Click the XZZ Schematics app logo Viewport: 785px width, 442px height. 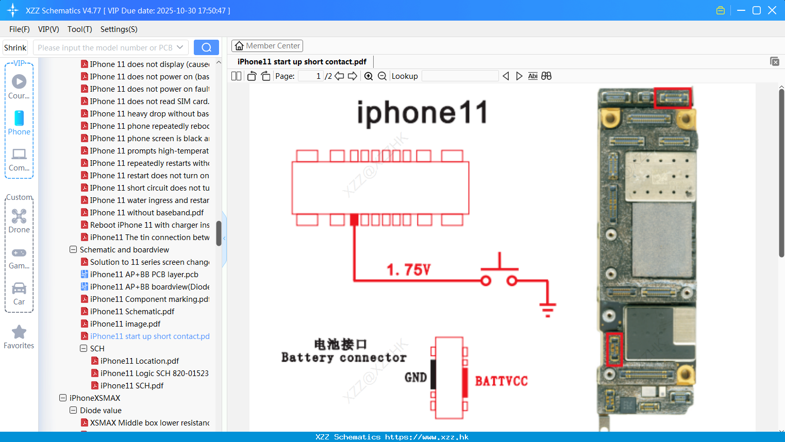click(x=13, y=10)
